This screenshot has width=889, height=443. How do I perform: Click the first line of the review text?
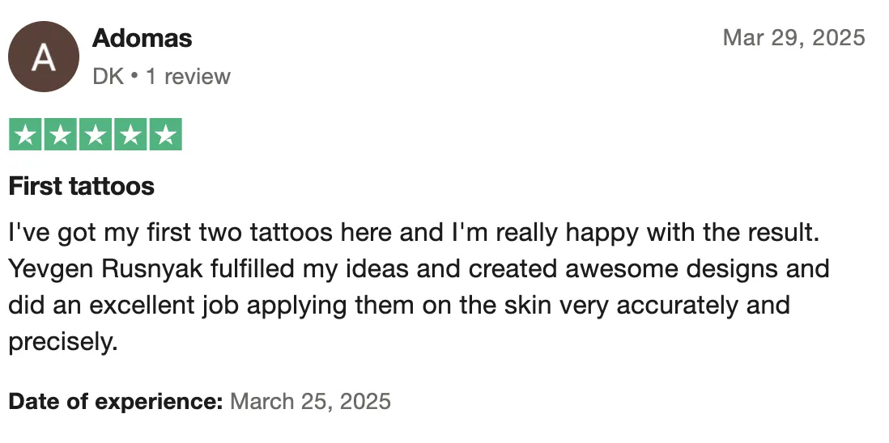[x=414, y=233]
